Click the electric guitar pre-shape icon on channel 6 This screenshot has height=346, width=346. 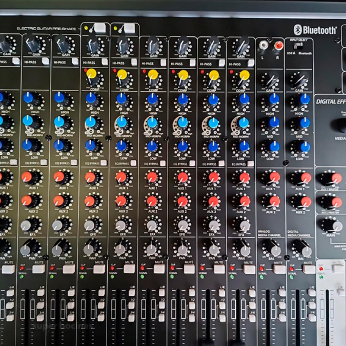(120, 30)
